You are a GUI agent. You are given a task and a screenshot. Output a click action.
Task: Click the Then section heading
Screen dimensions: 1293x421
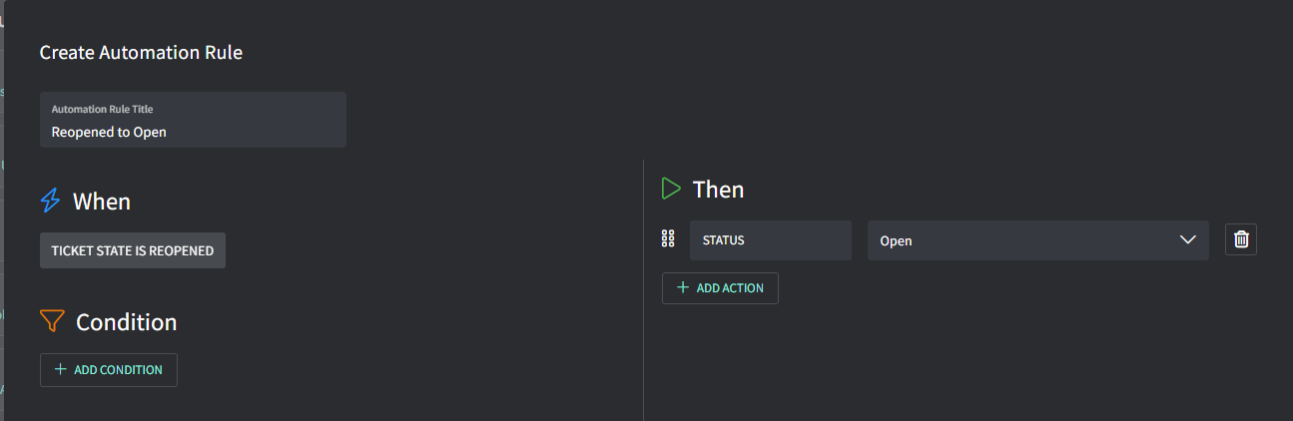pyautogui.click(x=718, y=189)
